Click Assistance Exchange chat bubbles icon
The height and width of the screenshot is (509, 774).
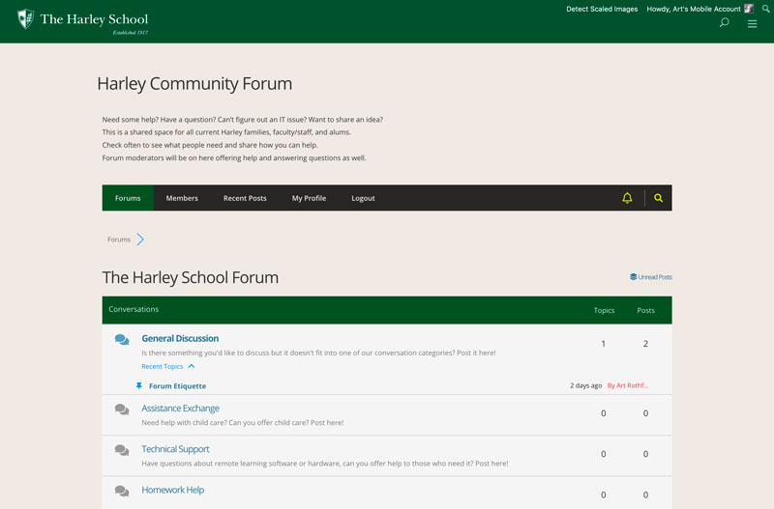(x=122, y=410)
